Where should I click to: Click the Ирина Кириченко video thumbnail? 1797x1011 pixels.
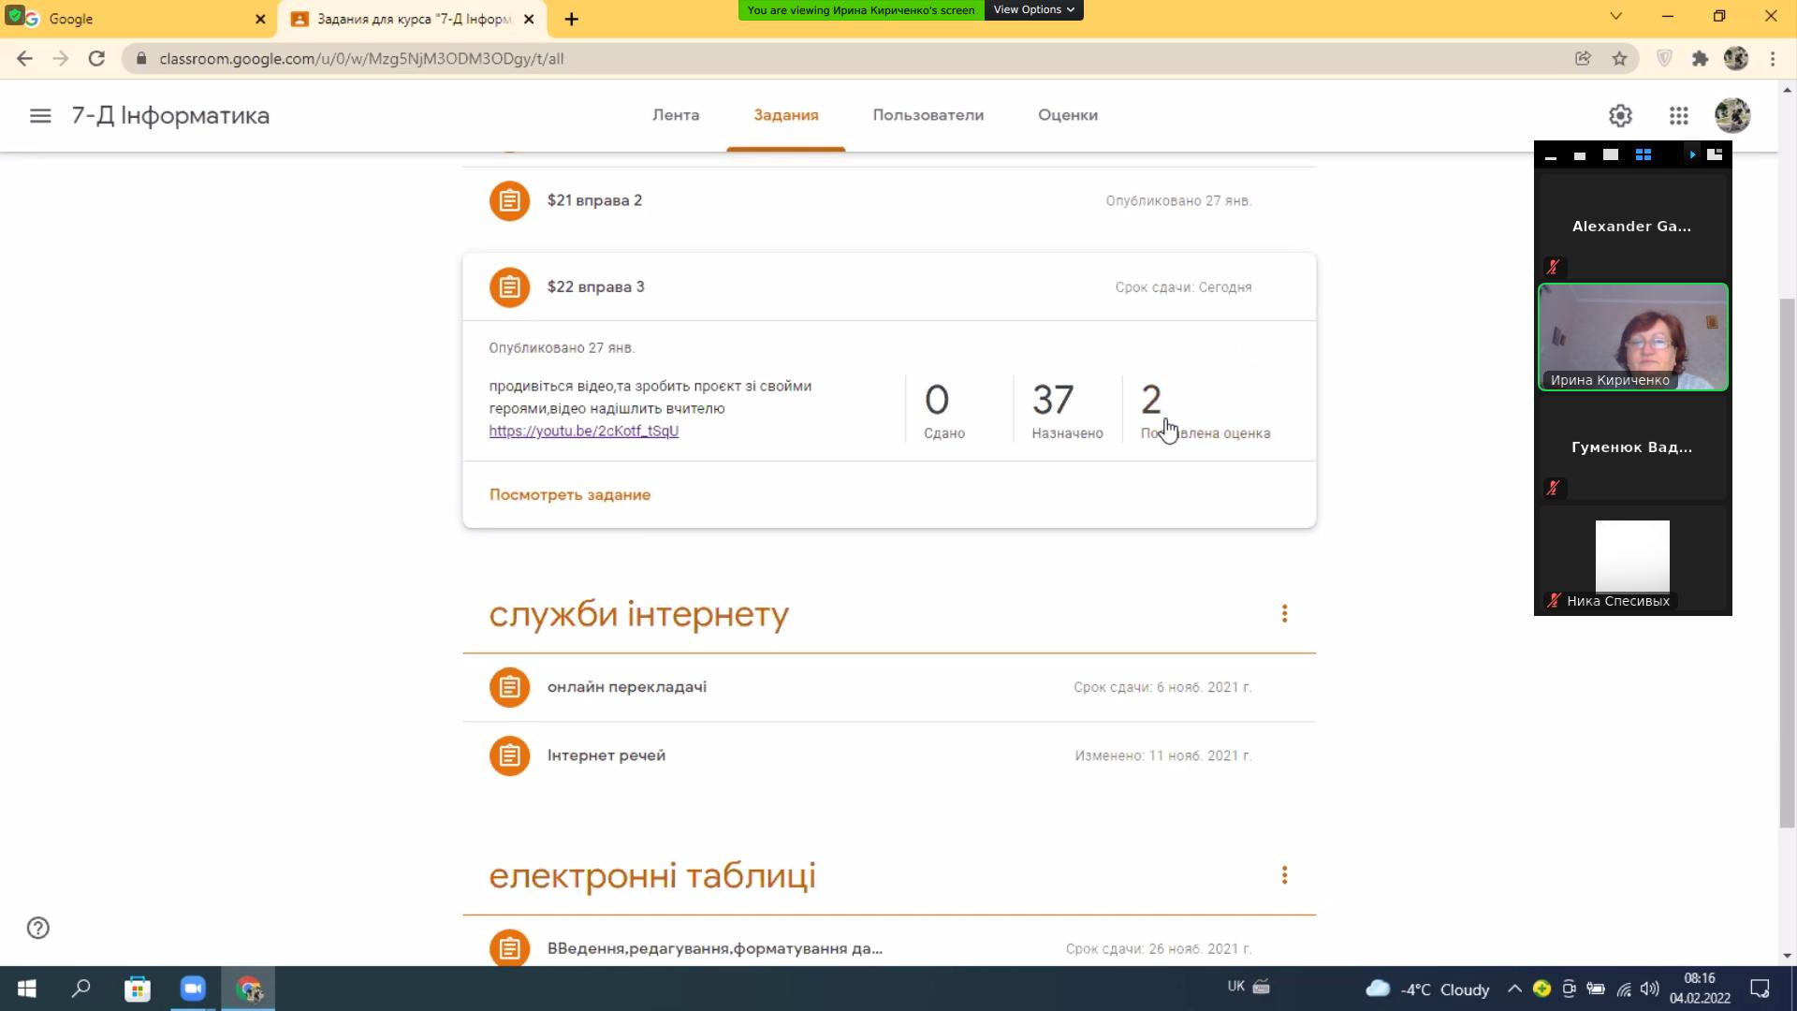coord(1632,337)
